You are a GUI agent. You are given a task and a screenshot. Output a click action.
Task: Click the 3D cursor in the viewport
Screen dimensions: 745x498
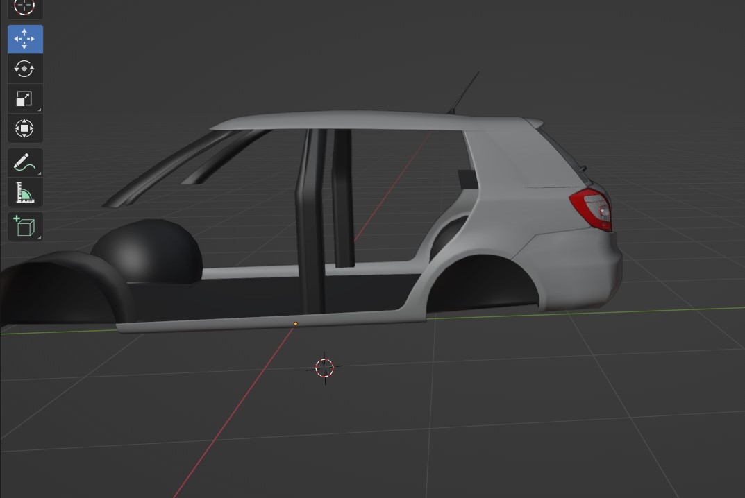(324, 368)
